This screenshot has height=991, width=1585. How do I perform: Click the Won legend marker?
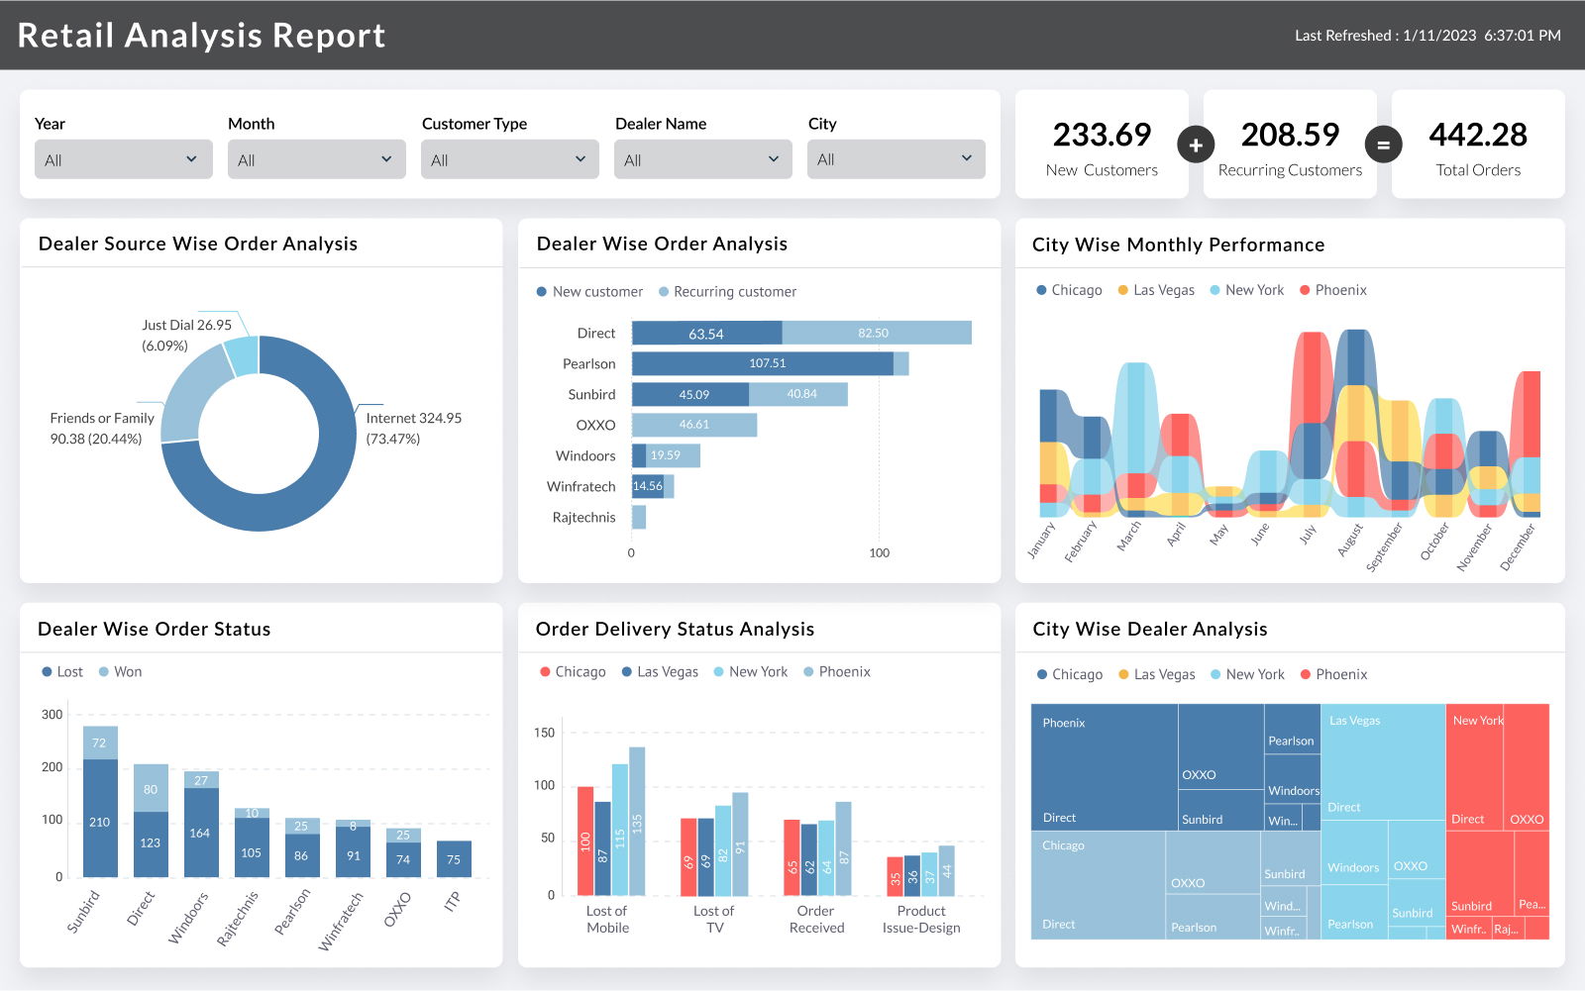point(104,672)
